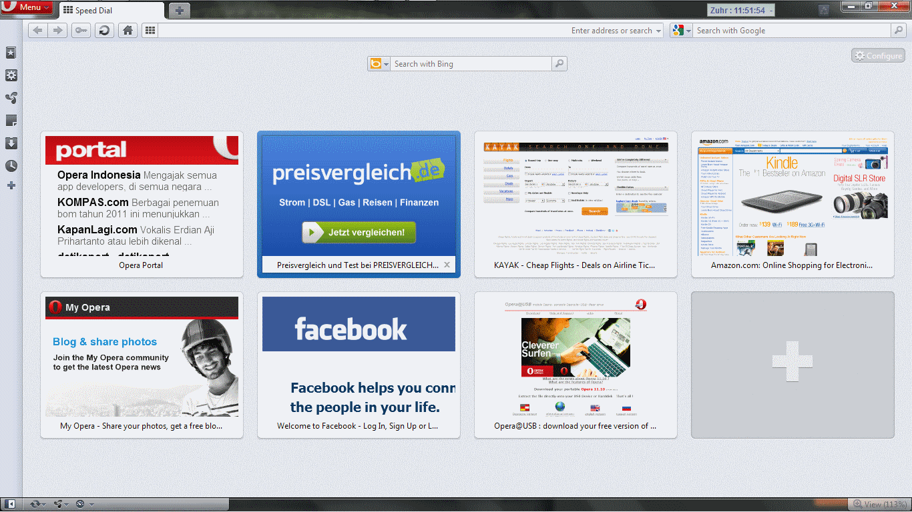This screenshot has width=912, height=512.
Task: Open the Opera Unite status bar button
Action: pyautogui.click(x=61, y=504)
